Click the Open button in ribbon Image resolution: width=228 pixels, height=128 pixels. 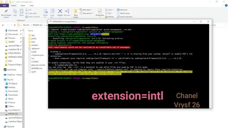109,10
